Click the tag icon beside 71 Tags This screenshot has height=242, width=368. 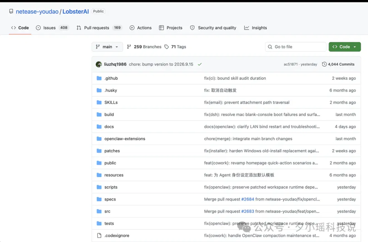click(167, 47)
